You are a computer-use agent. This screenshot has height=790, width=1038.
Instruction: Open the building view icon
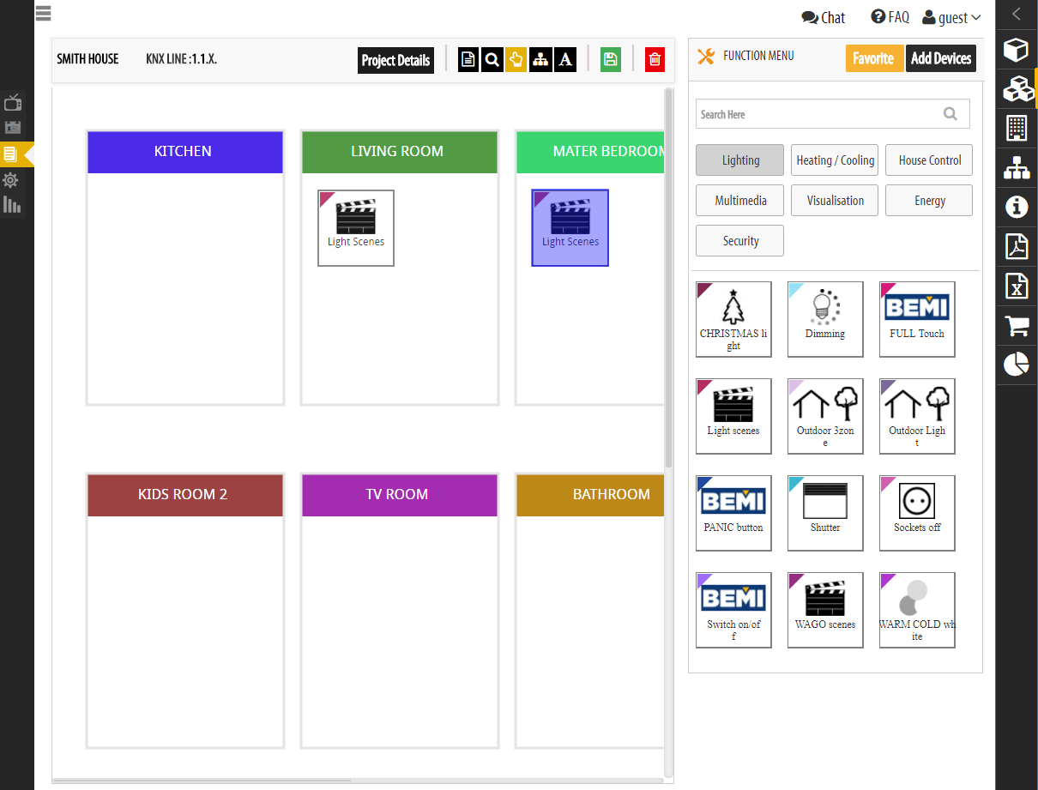(x=1017, y=129)
